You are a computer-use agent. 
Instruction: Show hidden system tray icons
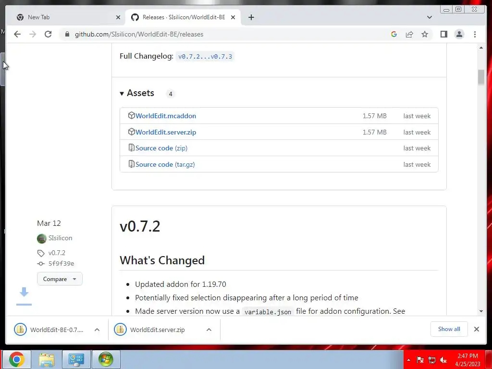(x=408, y=360)
